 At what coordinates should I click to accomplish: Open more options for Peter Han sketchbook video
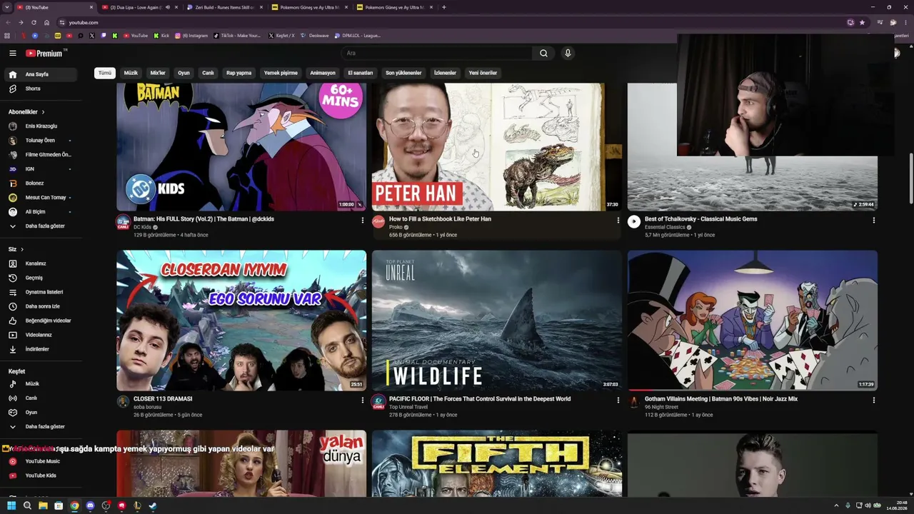pos(618,220)
